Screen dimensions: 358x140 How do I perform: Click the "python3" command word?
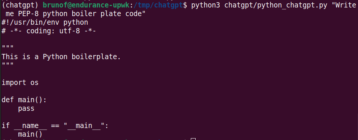[x=206, y=5]
